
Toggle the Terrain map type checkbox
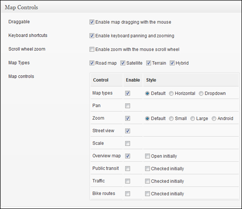149,63
